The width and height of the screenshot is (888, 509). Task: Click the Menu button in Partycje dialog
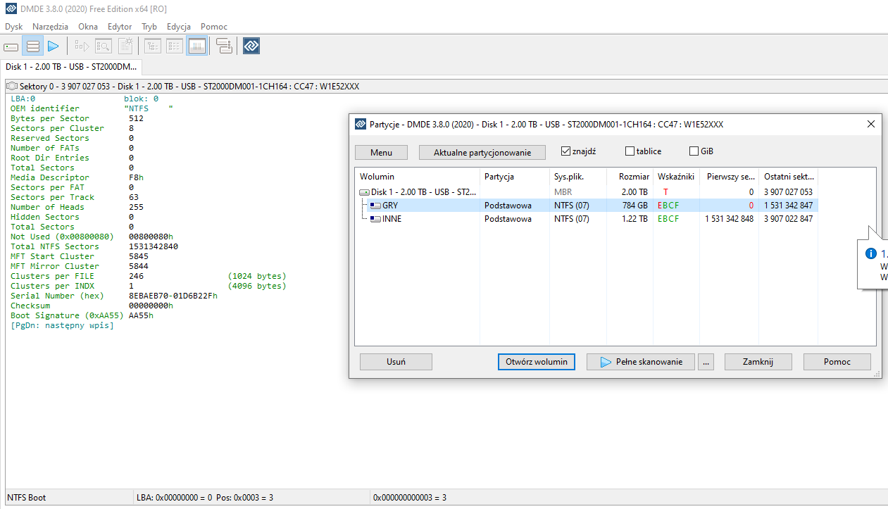(x=381, y=152)
